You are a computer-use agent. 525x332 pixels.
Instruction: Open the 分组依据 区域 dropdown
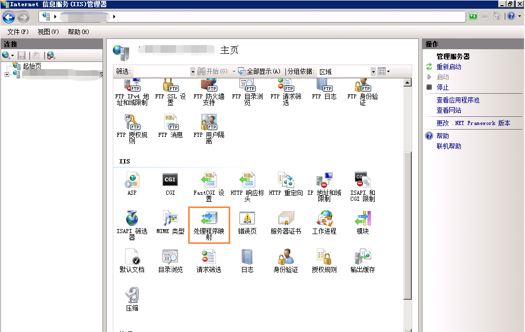click(373, 72)
